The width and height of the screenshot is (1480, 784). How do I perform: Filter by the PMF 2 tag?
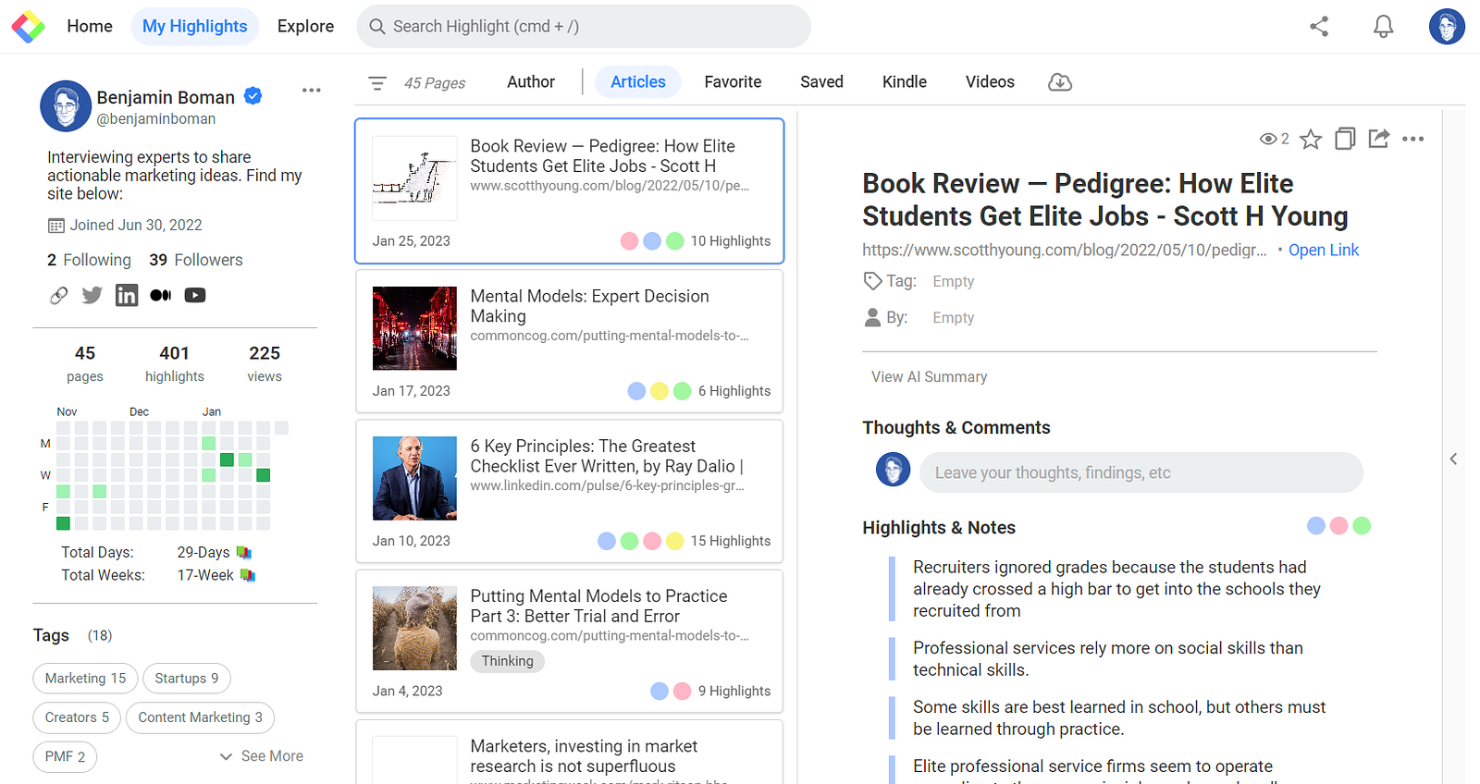point(65,756)
